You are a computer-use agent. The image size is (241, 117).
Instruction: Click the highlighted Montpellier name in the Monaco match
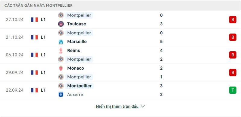(79, 77)
